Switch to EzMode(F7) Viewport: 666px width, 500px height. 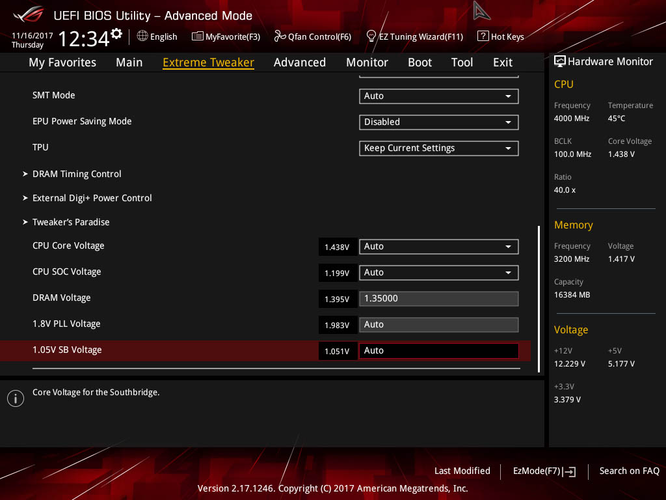click(x=544, y=471)
